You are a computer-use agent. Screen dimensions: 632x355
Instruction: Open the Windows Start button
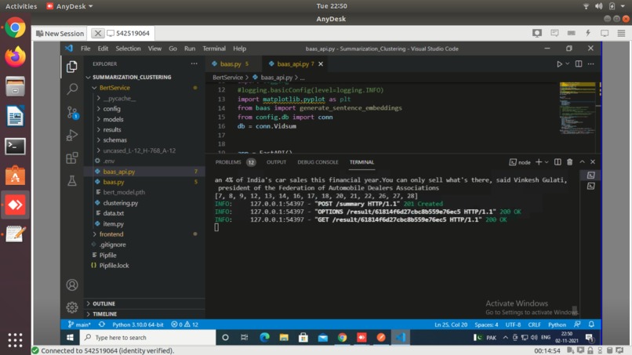pyautogui.click(x=70, y=337)
